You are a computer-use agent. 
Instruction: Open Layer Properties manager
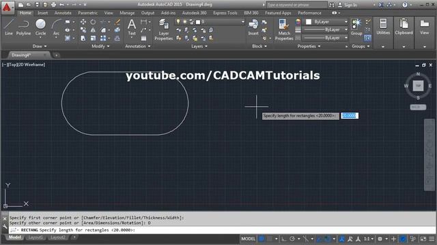[164, 30]
